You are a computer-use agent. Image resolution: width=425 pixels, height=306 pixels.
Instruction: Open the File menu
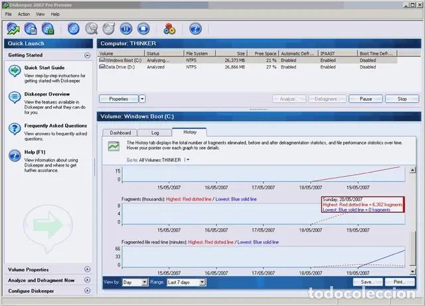9,14
